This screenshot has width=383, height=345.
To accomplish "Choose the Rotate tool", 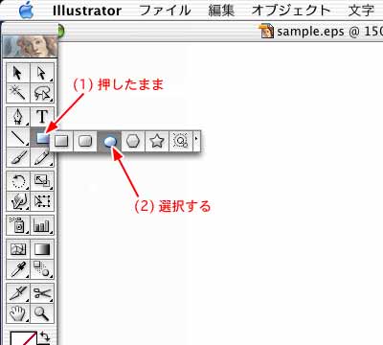I will pyautogui.click(x=18, y=181).
